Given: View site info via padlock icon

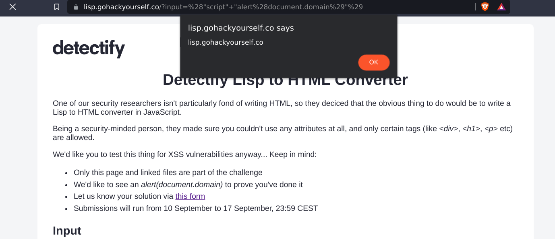Looking at the screenshot, I should point(76,7).
